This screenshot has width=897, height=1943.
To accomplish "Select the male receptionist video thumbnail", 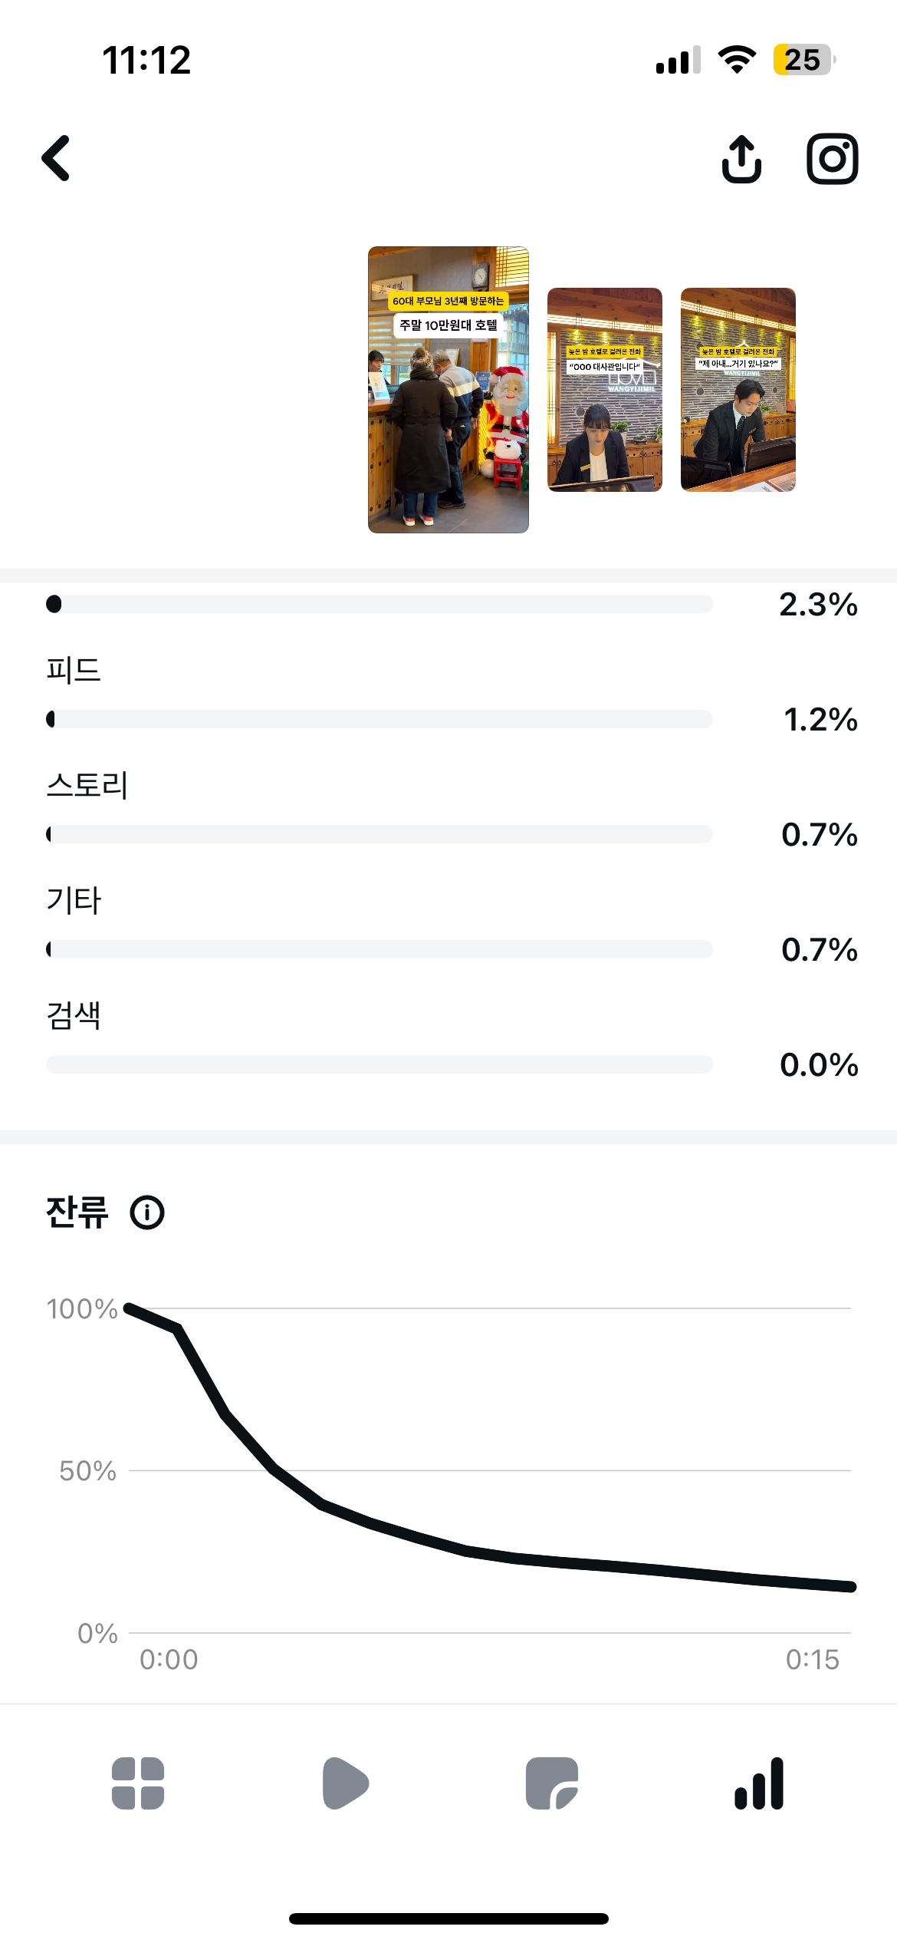I will click(738, 390).
